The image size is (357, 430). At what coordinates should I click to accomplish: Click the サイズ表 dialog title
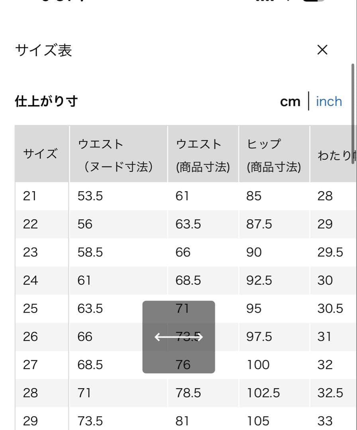pyautogui.click(x=44, y=50)
